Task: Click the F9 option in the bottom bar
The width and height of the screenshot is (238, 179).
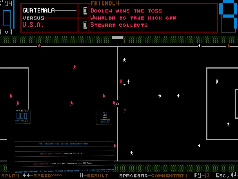Action: coord(202,175)
